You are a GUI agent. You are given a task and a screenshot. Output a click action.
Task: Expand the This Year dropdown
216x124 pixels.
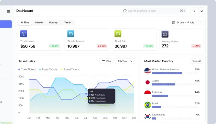[x=125, y=61]
